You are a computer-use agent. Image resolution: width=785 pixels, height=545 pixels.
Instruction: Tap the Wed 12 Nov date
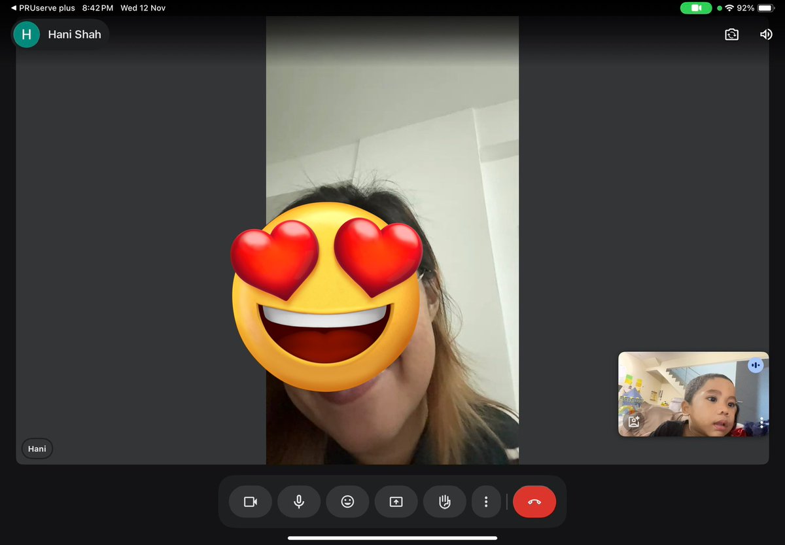click(143, 8)
